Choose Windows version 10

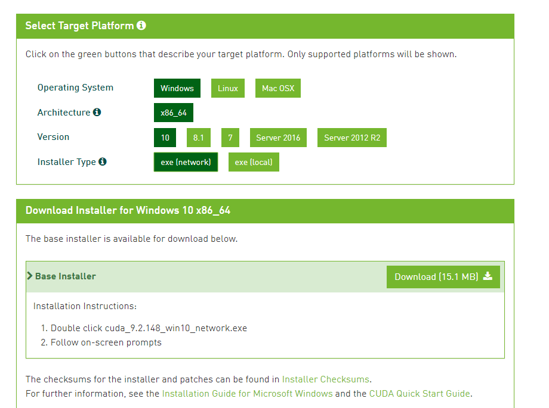click(x=165, y=138)
